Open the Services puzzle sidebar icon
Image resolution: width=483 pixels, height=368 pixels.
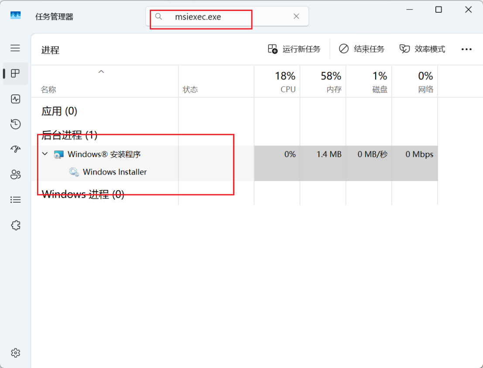[x=15, y=225]
